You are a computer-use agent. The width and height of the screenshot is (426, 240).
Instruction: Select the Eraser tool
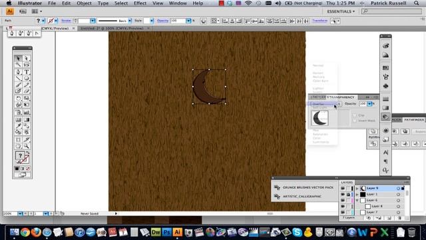click(x=27, y=91)
